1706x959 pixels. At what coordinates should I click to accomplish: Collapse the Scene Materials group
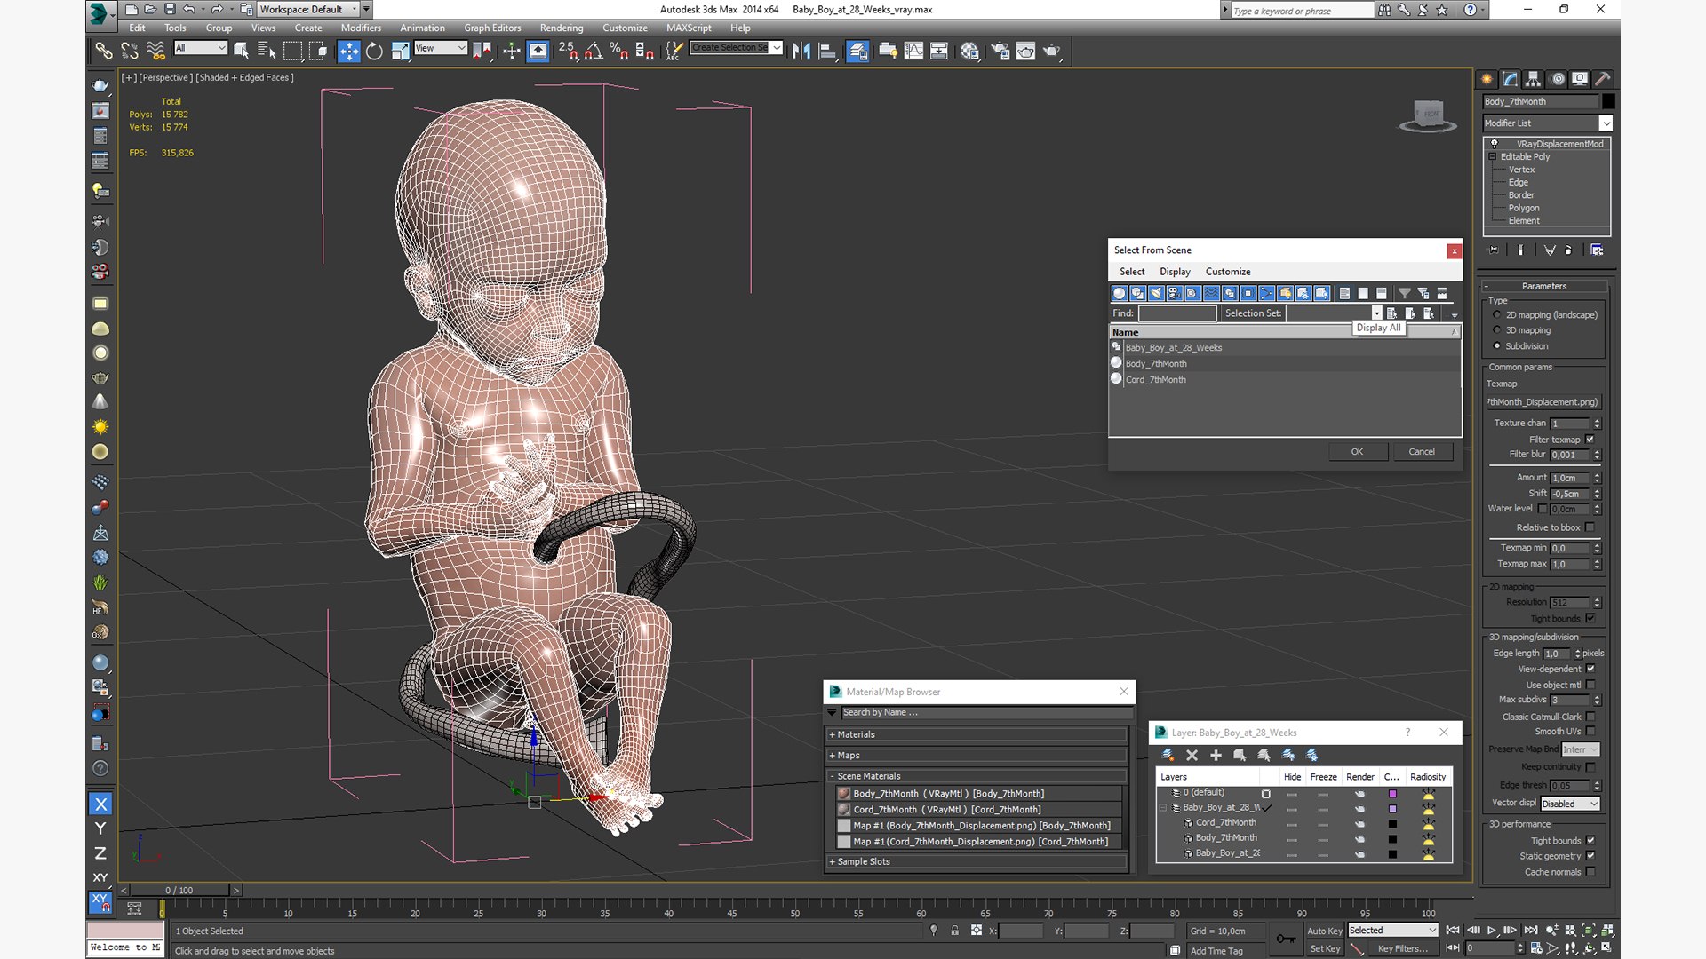[x=977, y=776]
